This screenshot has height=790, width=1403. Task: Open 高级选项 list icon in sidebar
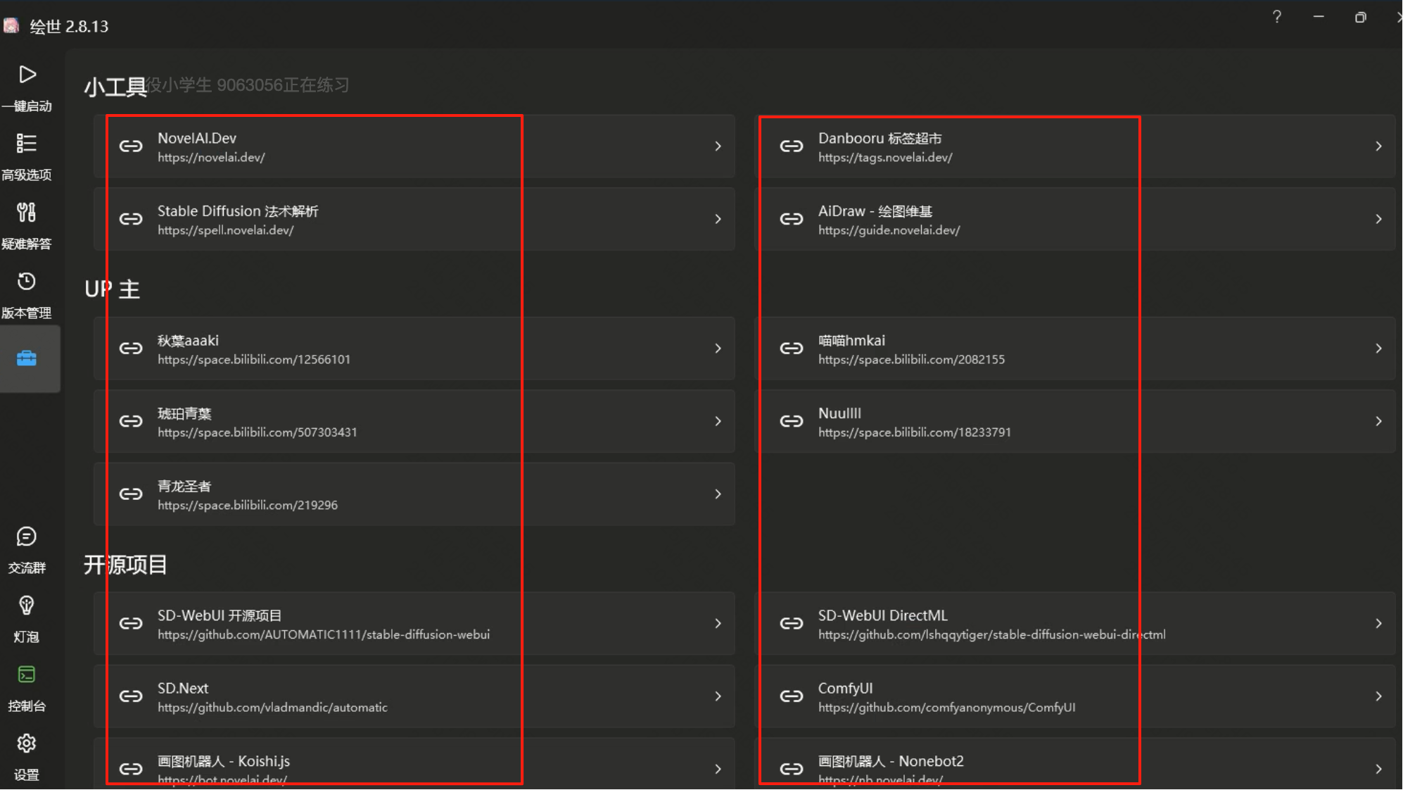pyautogui.click(x=27, y=144)
